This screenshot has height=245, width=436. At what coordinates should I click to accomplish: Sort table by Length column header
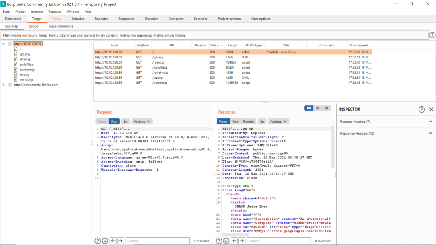tap(233, 45)
